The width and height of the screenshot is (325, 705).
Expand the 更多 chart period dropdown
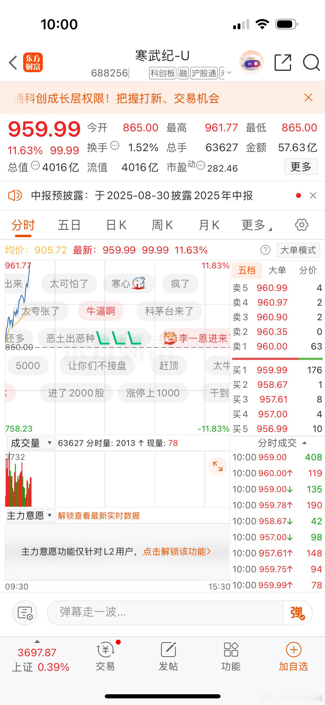pyautogui.click(x=257, y=225)
